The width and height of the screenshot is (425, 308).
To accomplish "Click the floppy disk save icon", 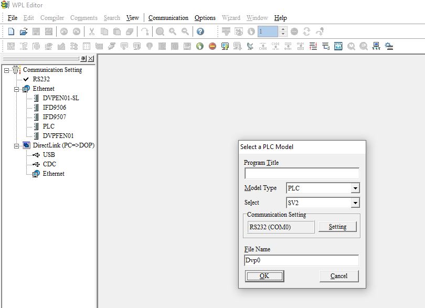I will click(x=36, y=31).
